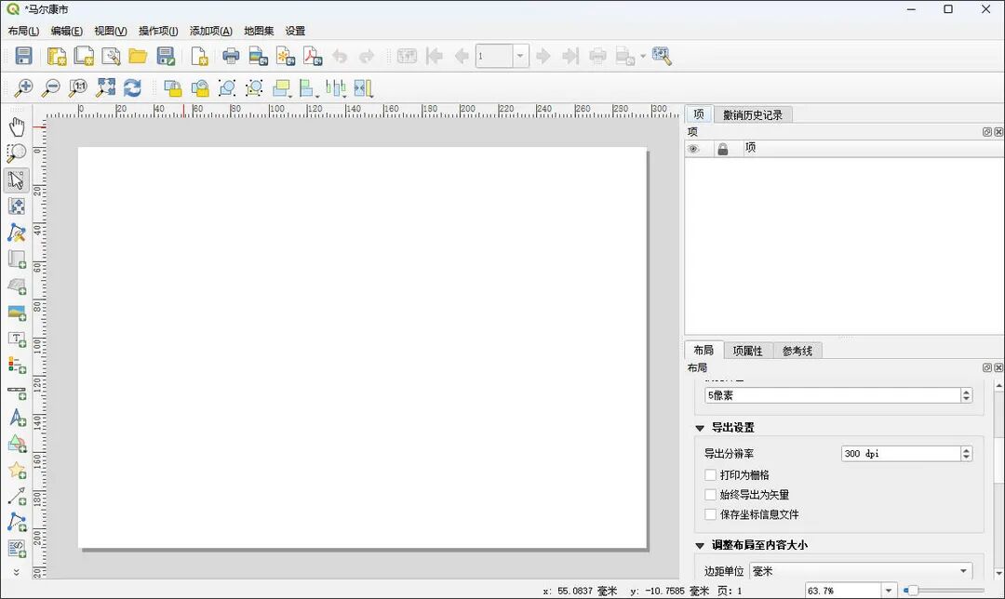
Task: Select the Add shape tool
Action: [x=17, y=444]
